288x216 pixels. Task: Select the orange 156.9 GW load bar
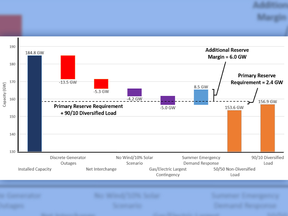pos(267,128)
